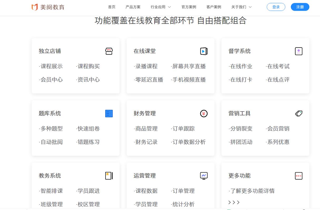
Task: Click 课程购买 feature text
Action: click(88, 66)
